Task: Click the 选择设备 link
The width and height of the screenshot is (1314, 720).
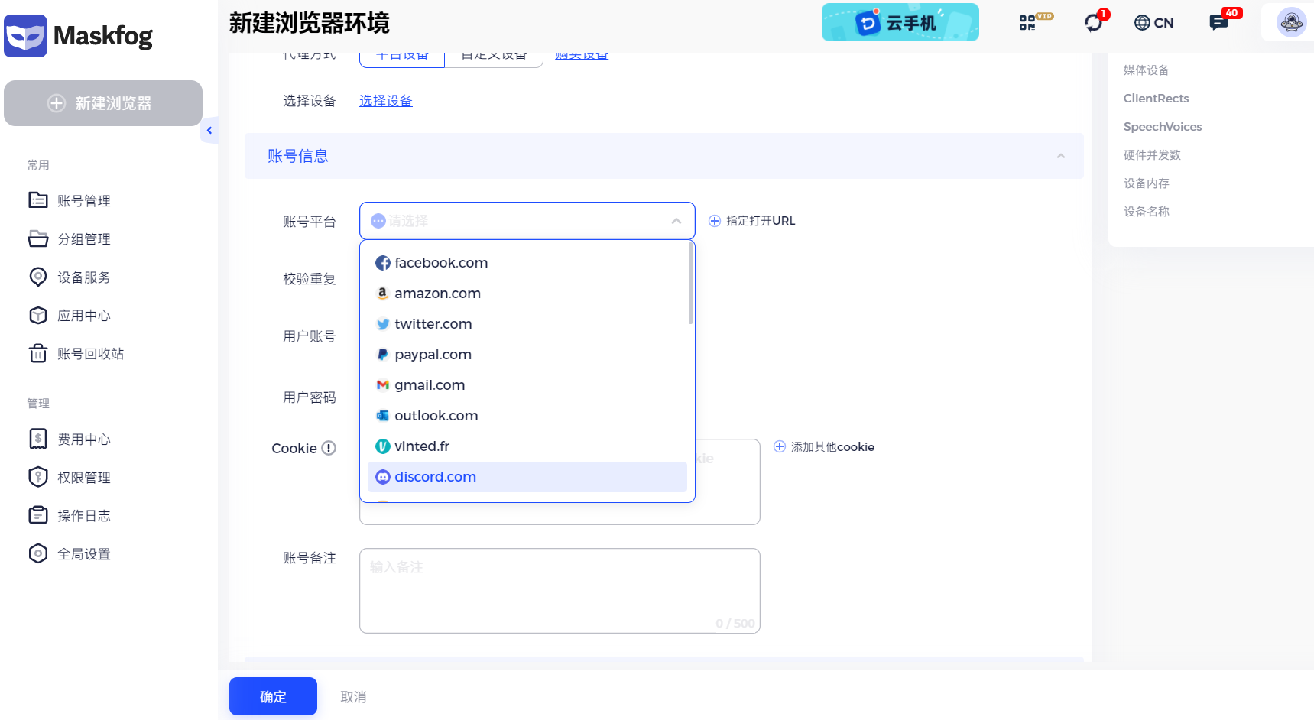Action: pyautogui.click(x=386, y=101)
